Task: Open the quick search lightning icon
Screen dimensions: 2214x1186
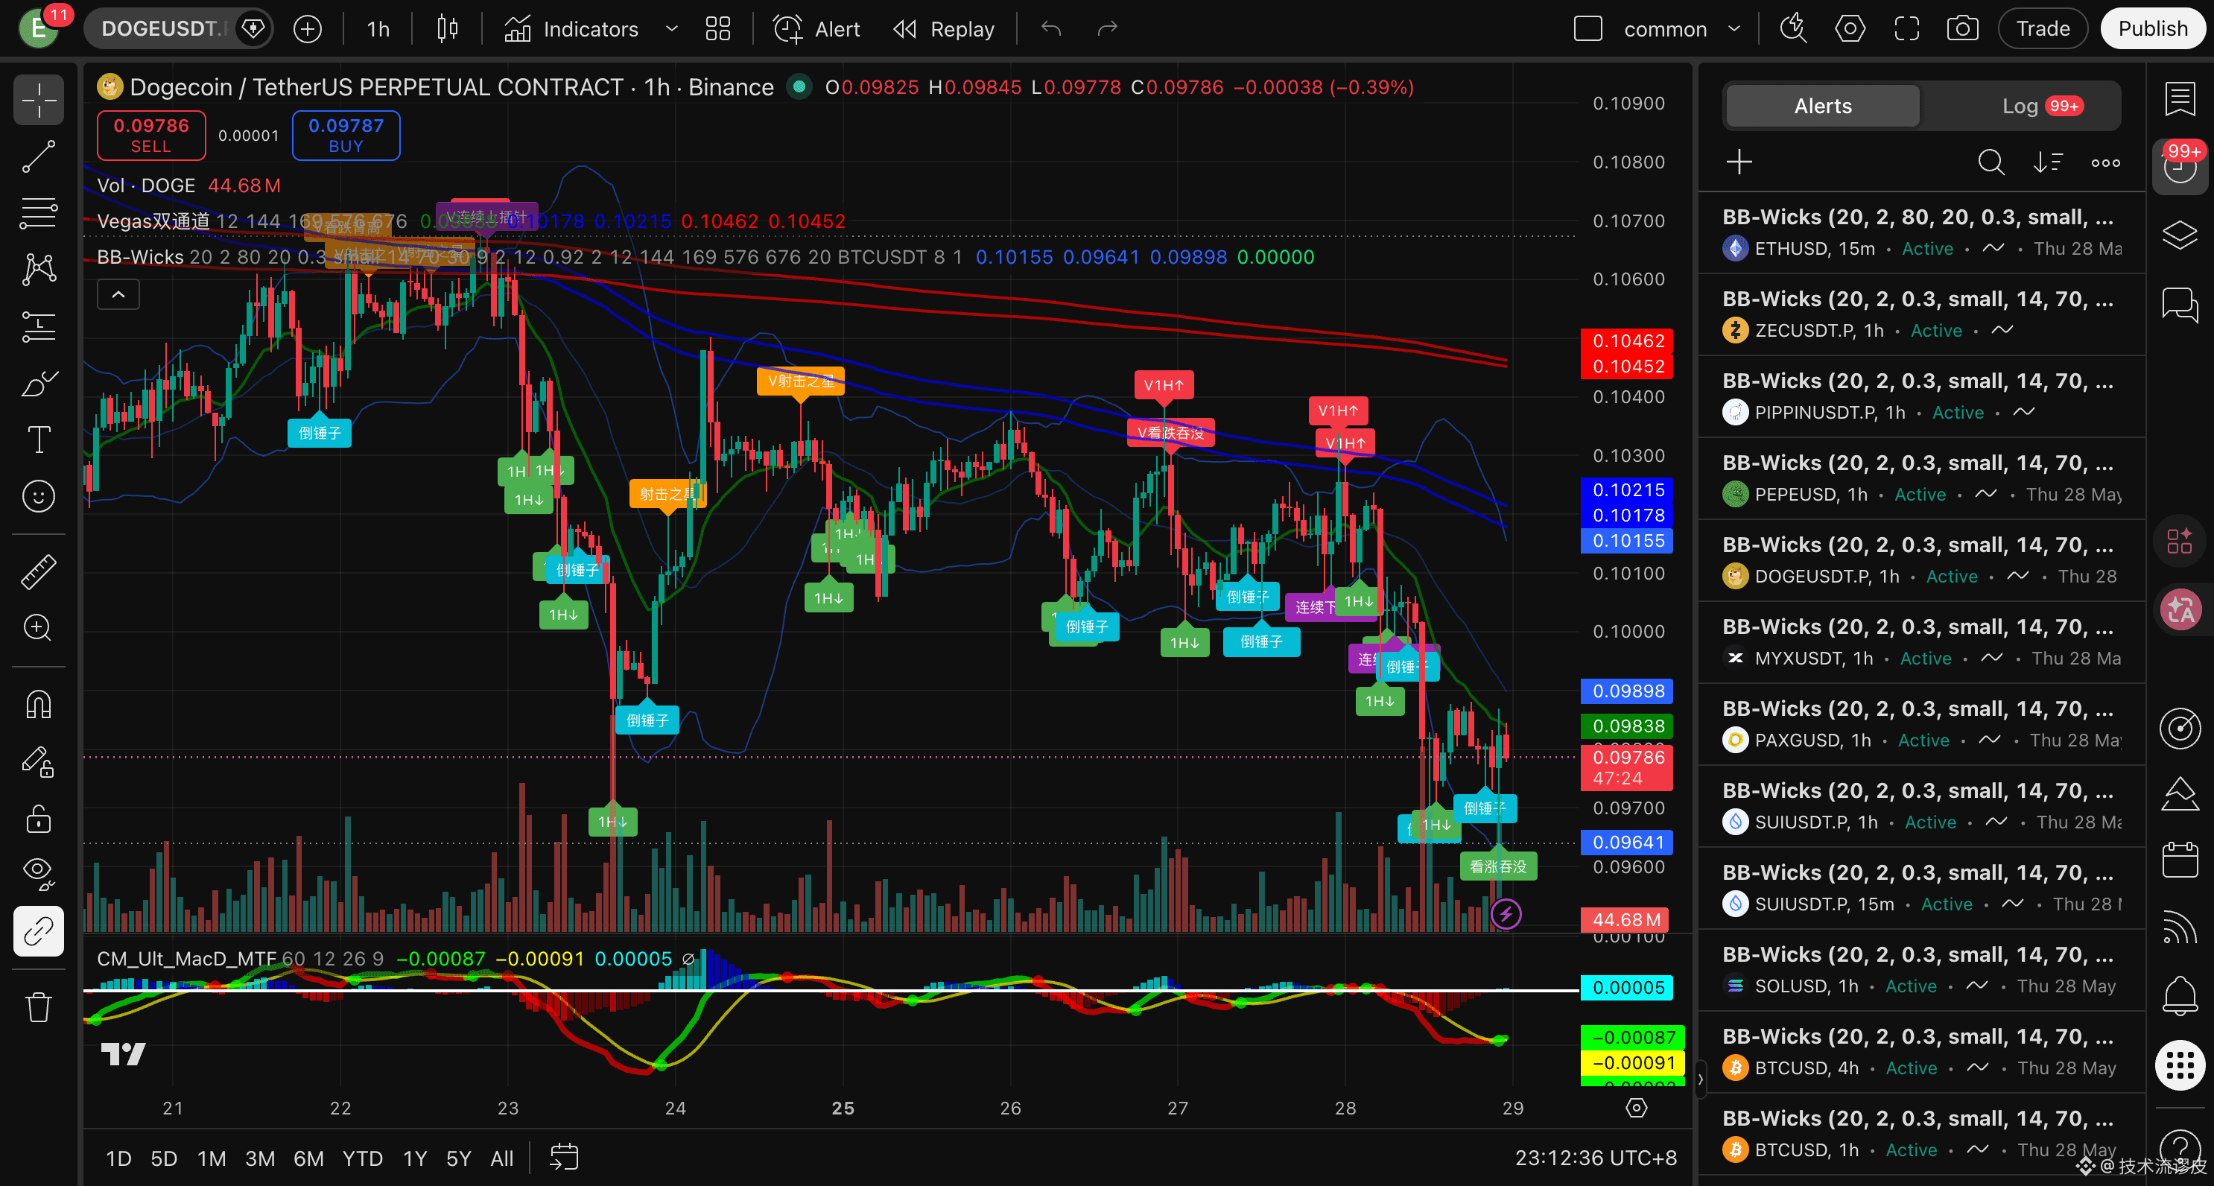Action: (x=1793, y=29)
